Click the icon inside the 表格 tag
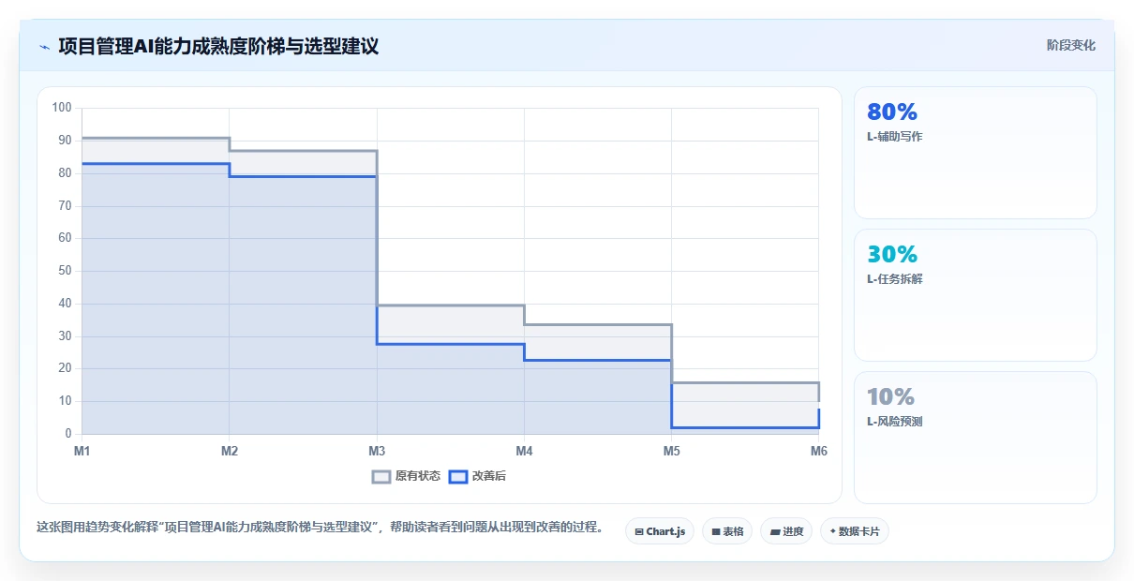The height and width of the screenshot is (581, 1134). click(715, 531)
